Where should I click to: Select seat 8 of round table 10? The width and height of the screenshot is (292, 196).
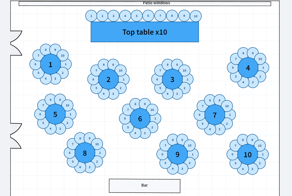[x=243, y=140]
